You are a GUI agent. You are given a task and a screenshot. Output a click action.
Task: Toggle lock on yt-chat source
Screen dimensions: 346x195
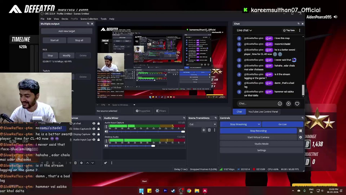tap(98, 123)
